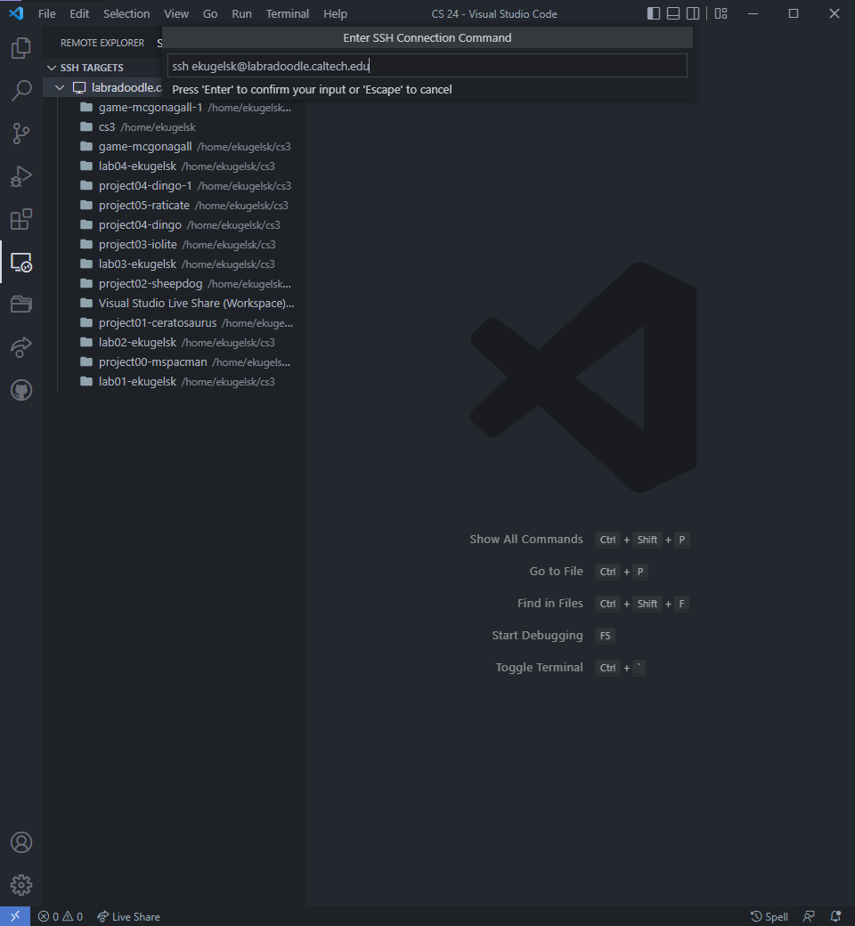Click the Live Share activity bar icon

click(x=21, y=347)
